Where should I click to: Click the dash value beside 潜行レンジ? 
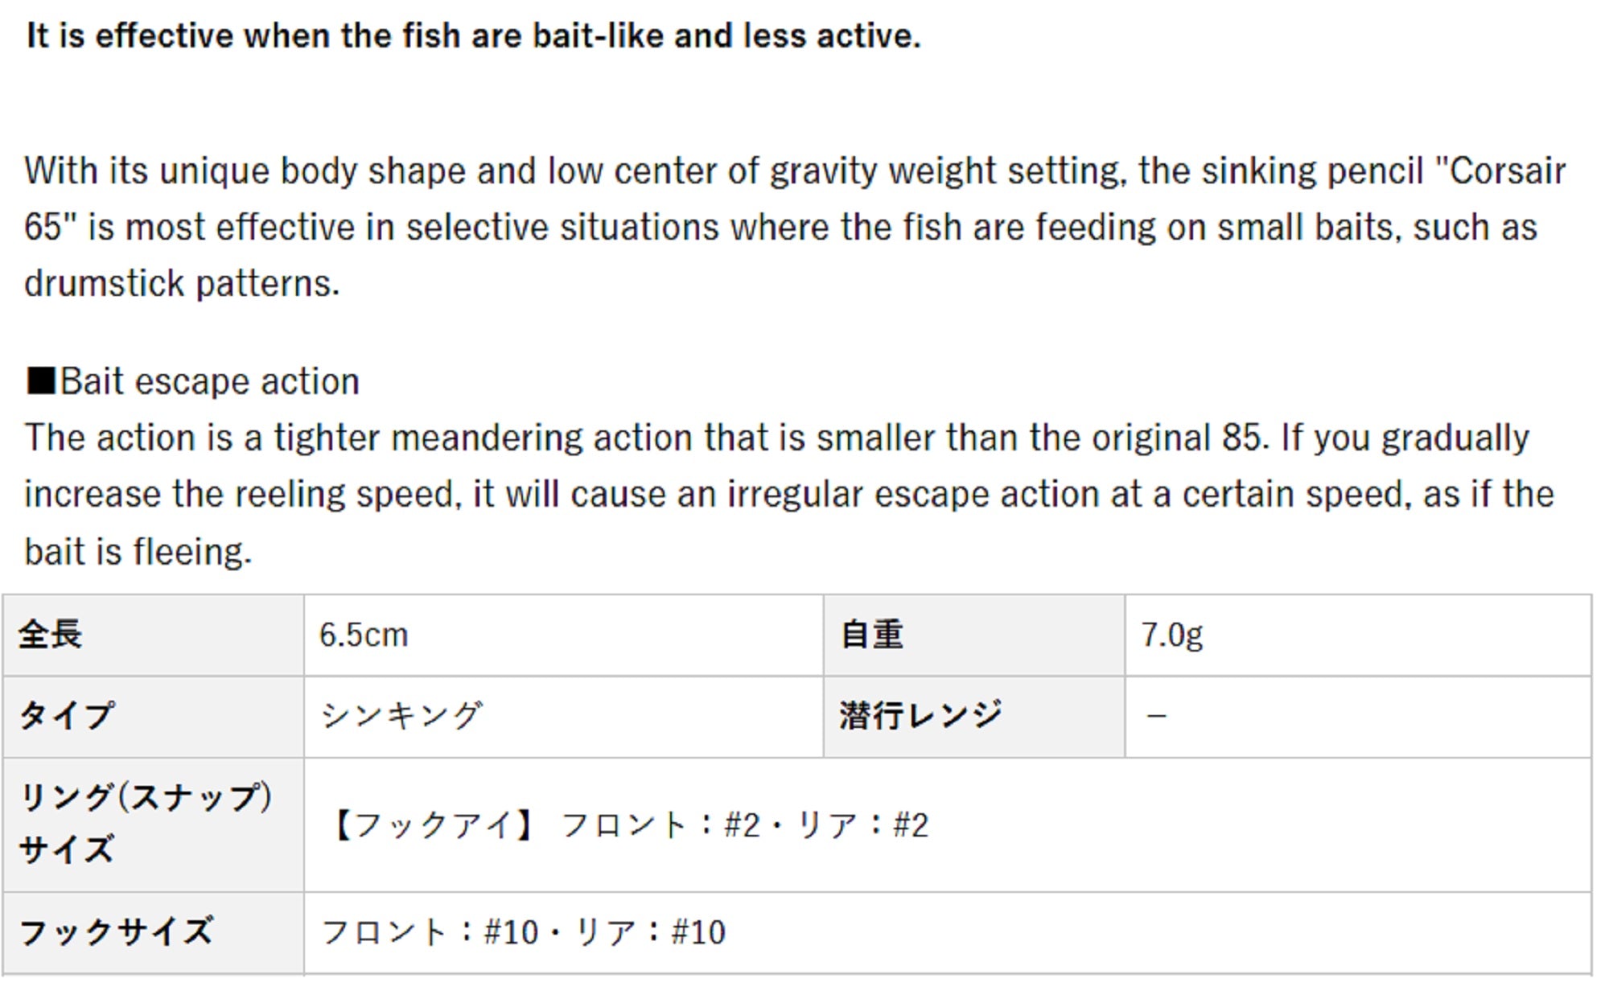pos(1156,716)
